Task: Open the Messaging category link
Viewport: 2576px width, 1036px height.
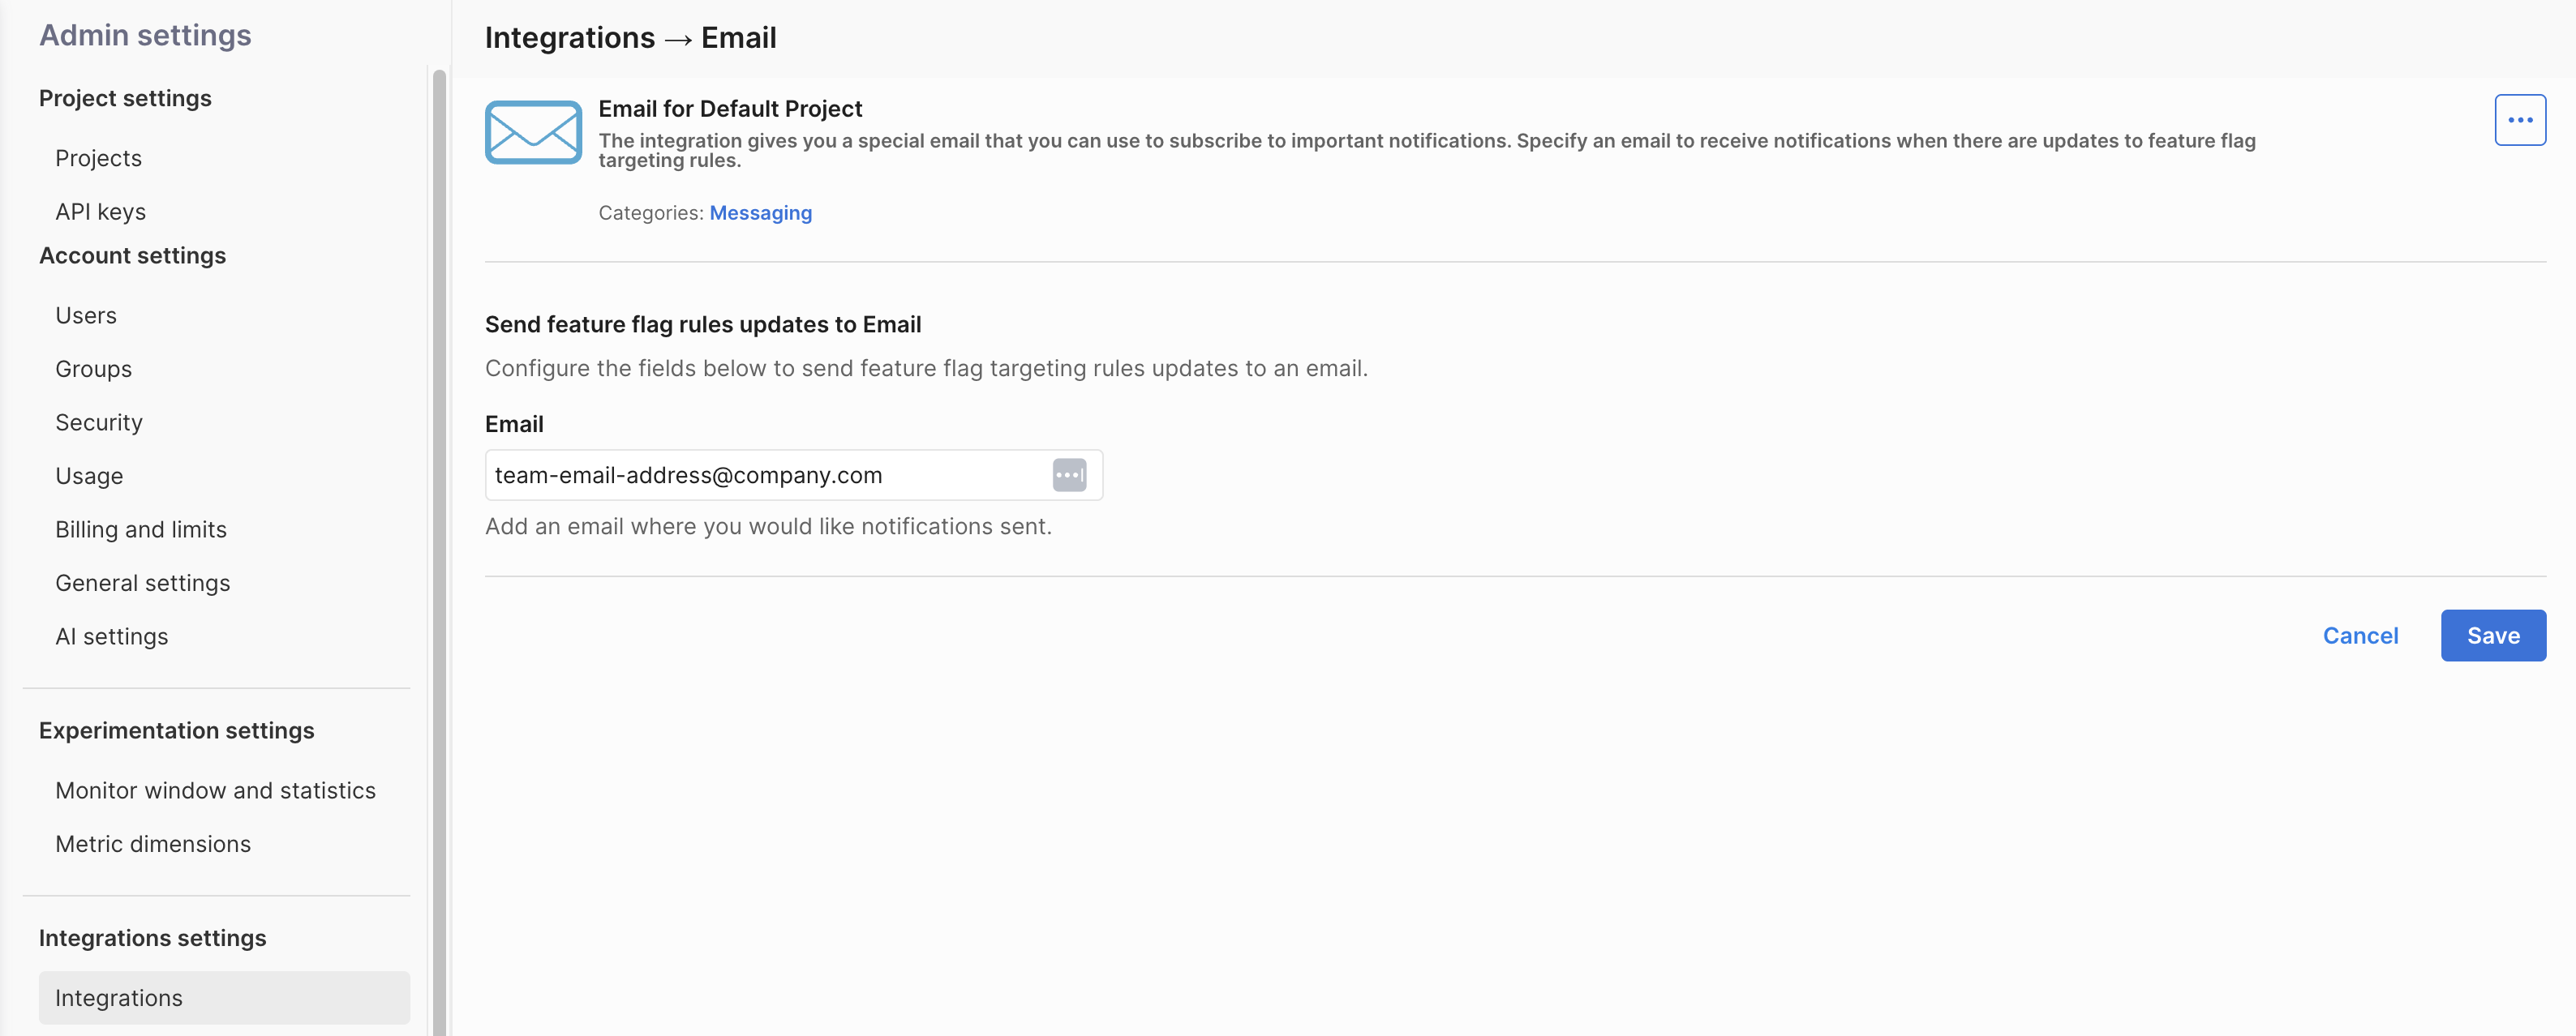Action: click(x=760, y=213)
